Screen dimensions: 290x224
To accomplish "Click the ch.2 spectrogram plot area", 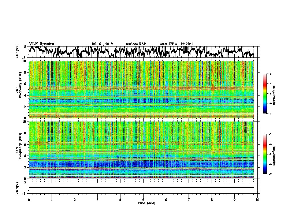I will click(x=141, y=150).
